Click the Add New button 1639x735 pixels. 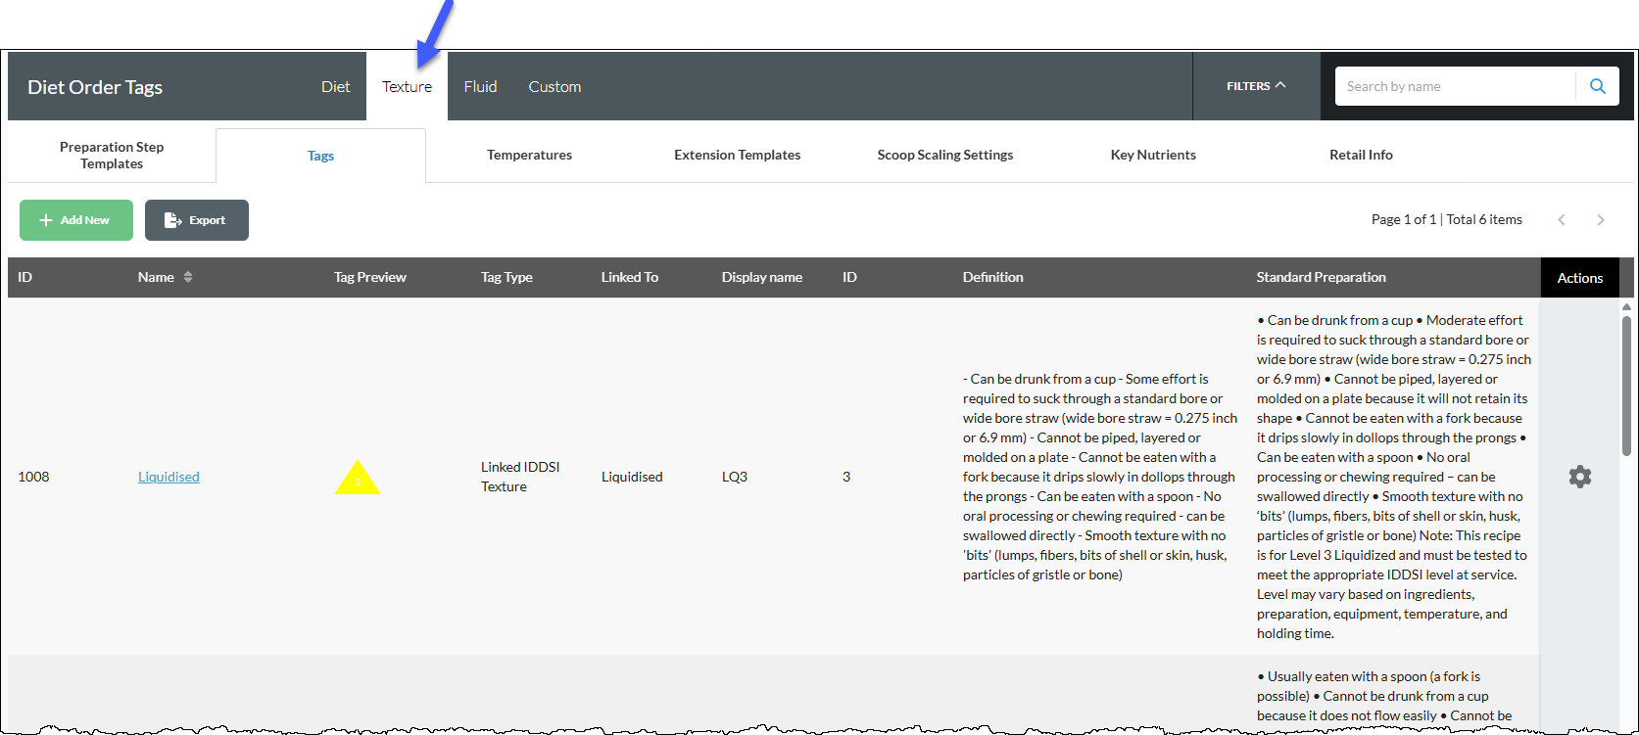click(x=76, y=220)
